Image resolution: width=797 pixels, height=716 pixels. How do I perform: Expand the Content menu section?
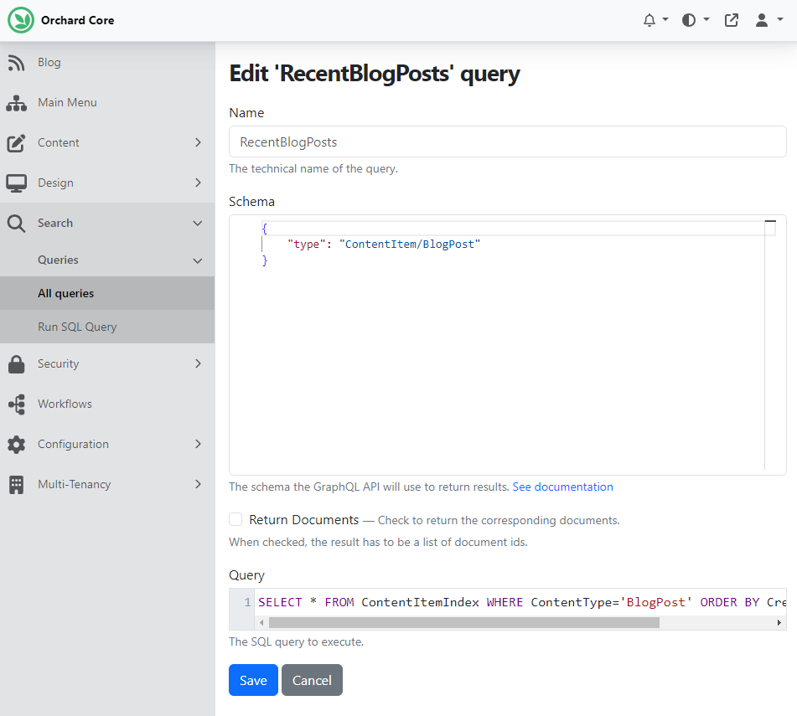click(198, 143)
